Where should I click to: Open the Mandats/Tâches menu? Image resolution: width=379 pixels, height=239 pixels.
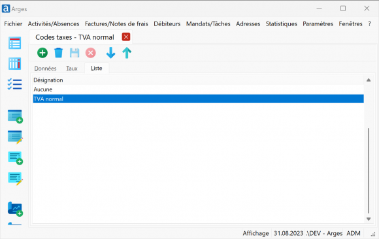point(208,24)
